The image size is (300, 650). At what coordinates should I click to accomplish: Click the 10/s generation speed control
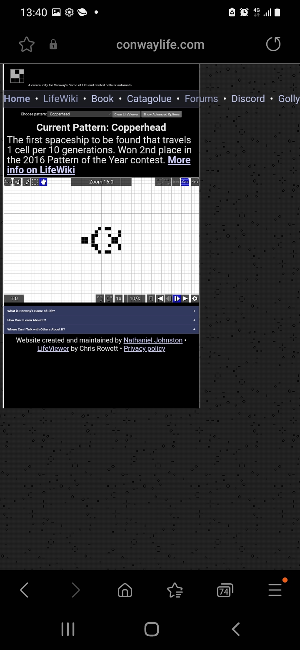tap(135, 298)
